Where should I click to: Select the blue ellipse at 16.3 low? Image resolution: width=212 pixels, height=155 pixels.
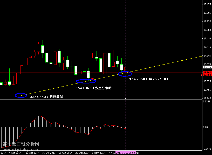21,95
